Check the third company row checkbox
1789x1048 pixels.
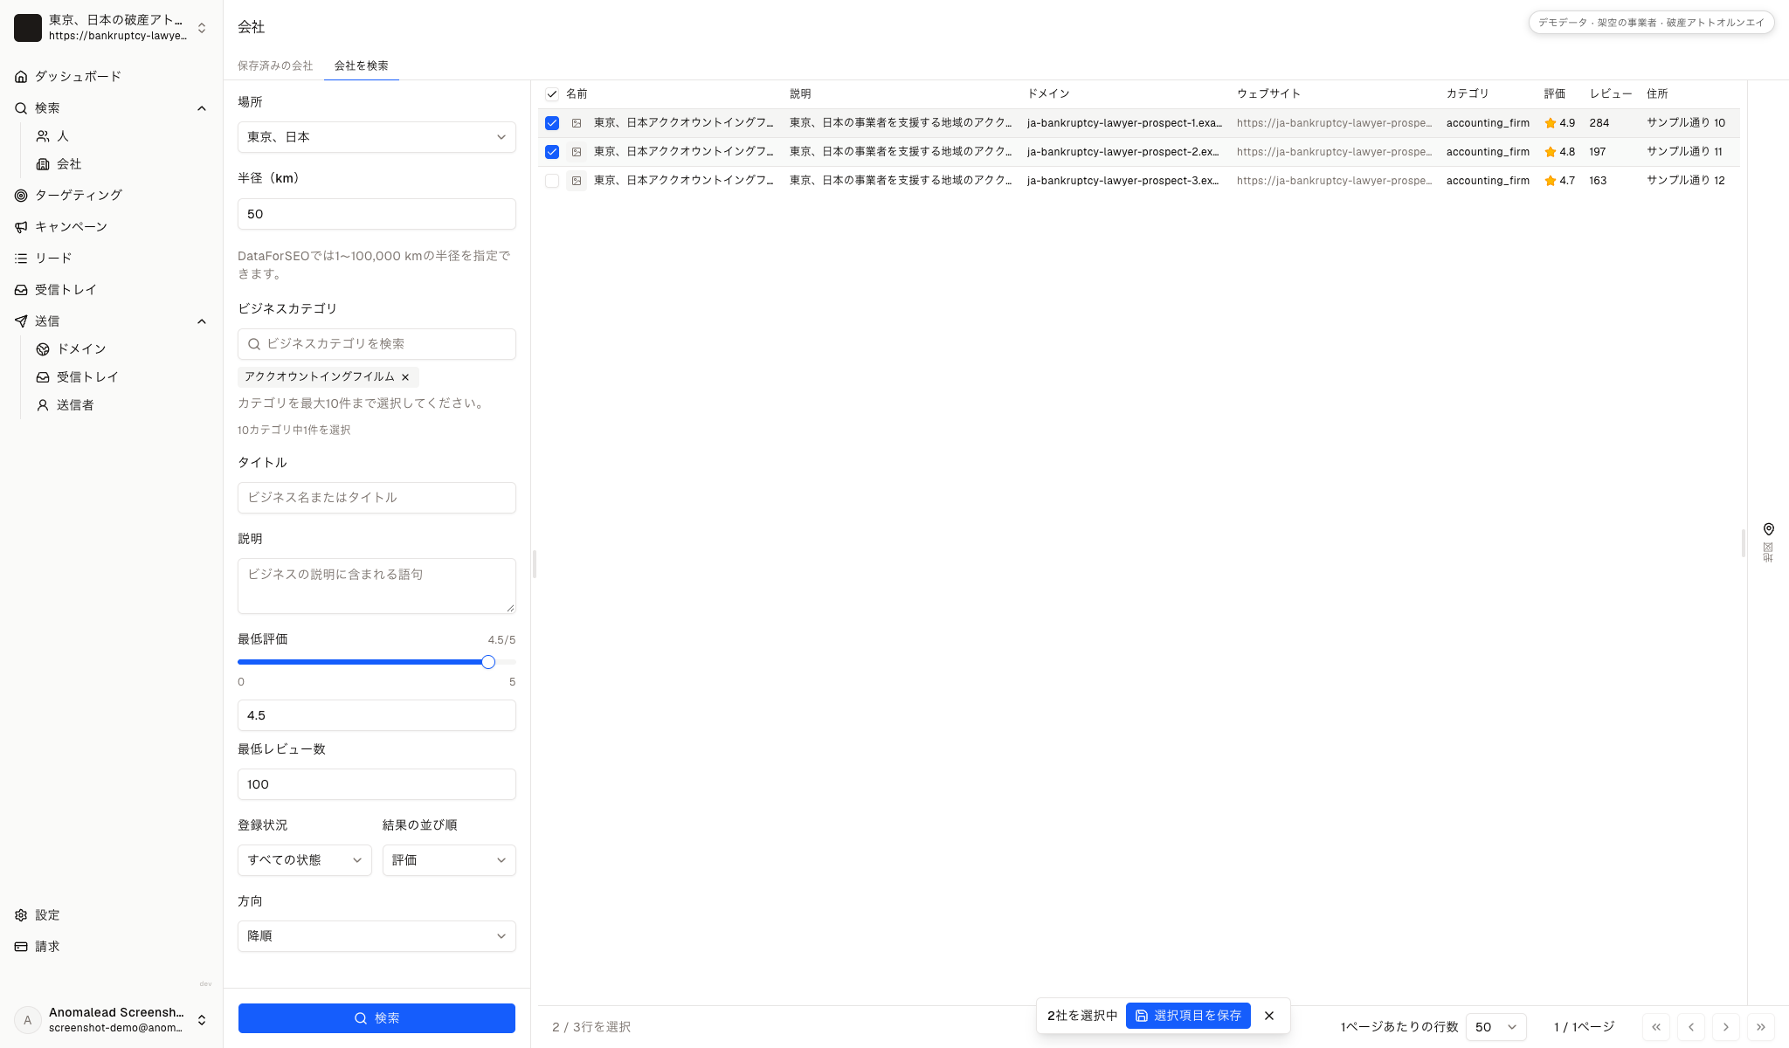click(x=552, y=181)
